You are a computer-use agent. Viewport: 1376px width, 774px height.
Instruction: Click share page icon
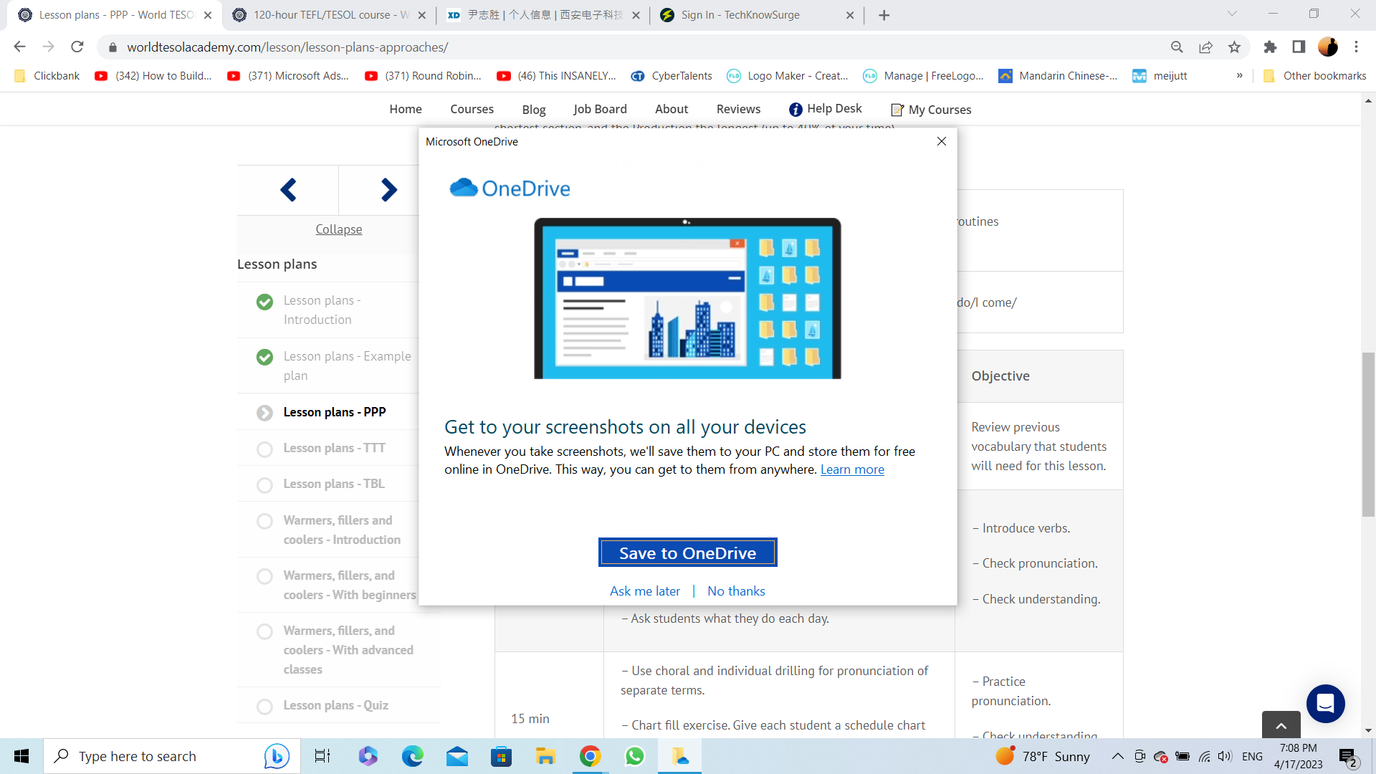[1205, 47]
